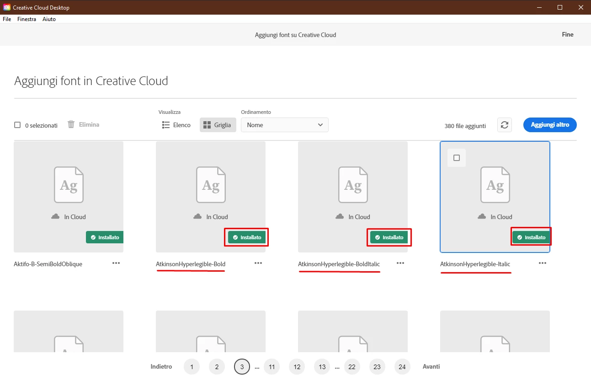Click the Elimina button label
591x381 pixels.
click(89, 124)
